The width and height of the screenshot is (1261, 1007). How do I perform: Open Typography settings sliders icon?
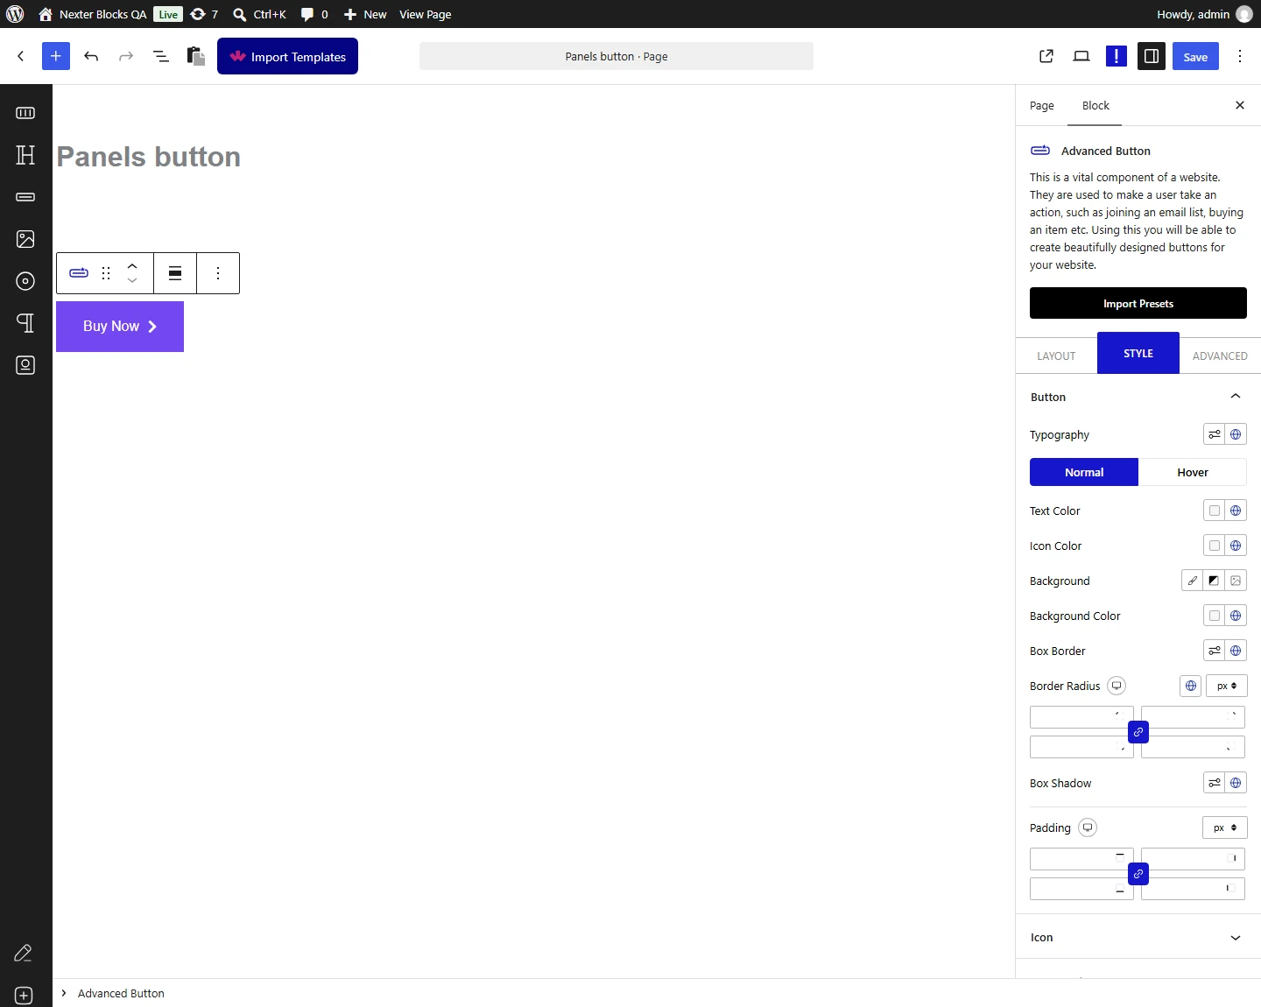pos(1215,434)
